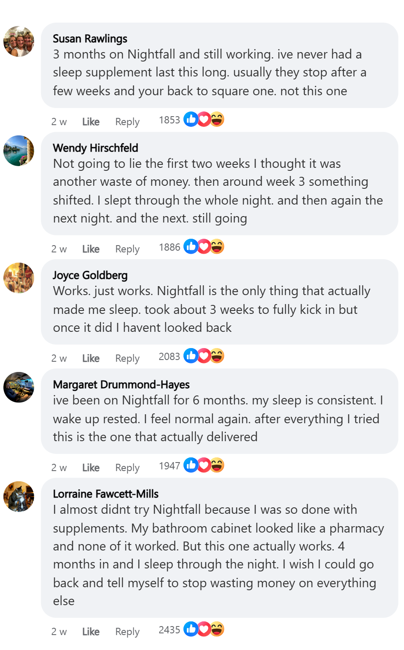404x650 pixels.
Task: Open Wendy Hirschfeld's profile picture
Action: coord(19,151)
